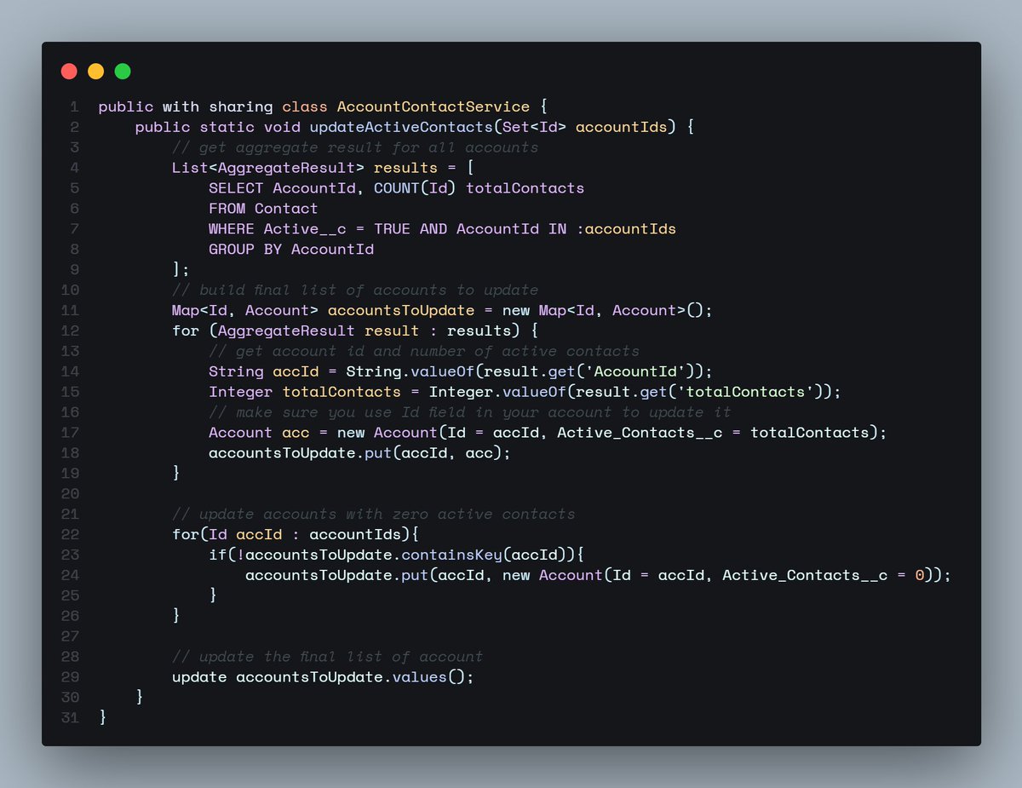Click line number 1 in the gutter
Viewport: 1022px width, 788px height.
click(x=75, y=106)
